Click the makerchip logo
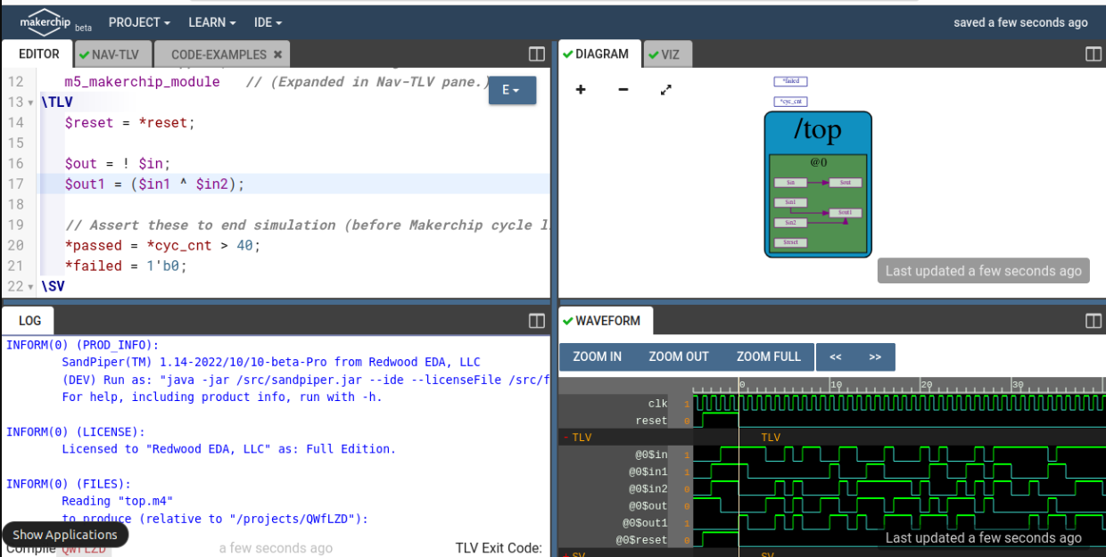The height and width of the screenshot is (557, 1106). tap(45, 21)
